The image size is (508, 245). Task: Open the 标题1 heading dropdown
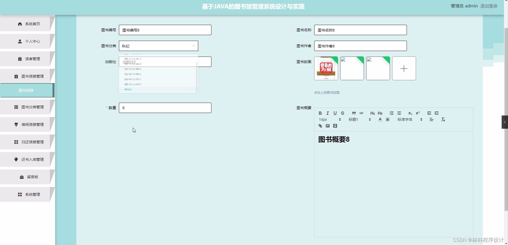coord(359,119)
